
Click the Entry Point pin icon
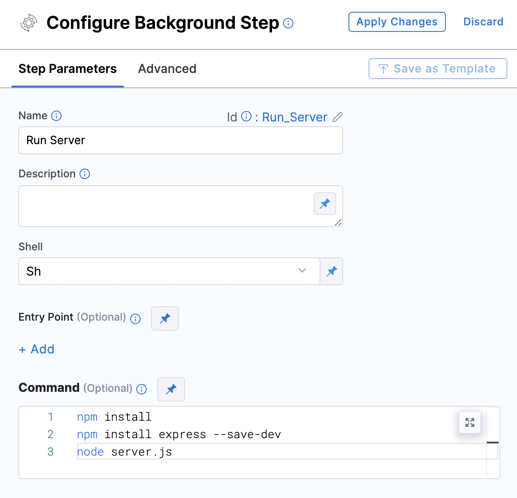click(165, 318)
